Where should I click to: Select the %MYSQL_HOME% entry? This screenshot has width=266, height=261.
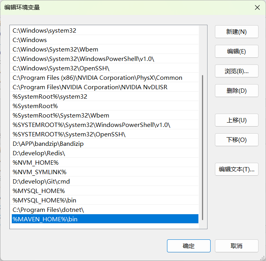[105, 191]
